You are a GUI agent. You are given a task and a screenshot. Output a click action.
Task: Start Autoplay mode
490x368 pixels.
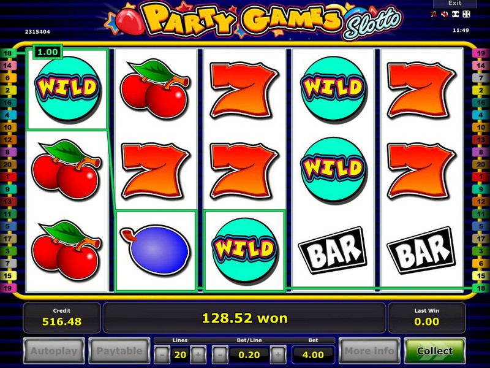tap(54, 351)
